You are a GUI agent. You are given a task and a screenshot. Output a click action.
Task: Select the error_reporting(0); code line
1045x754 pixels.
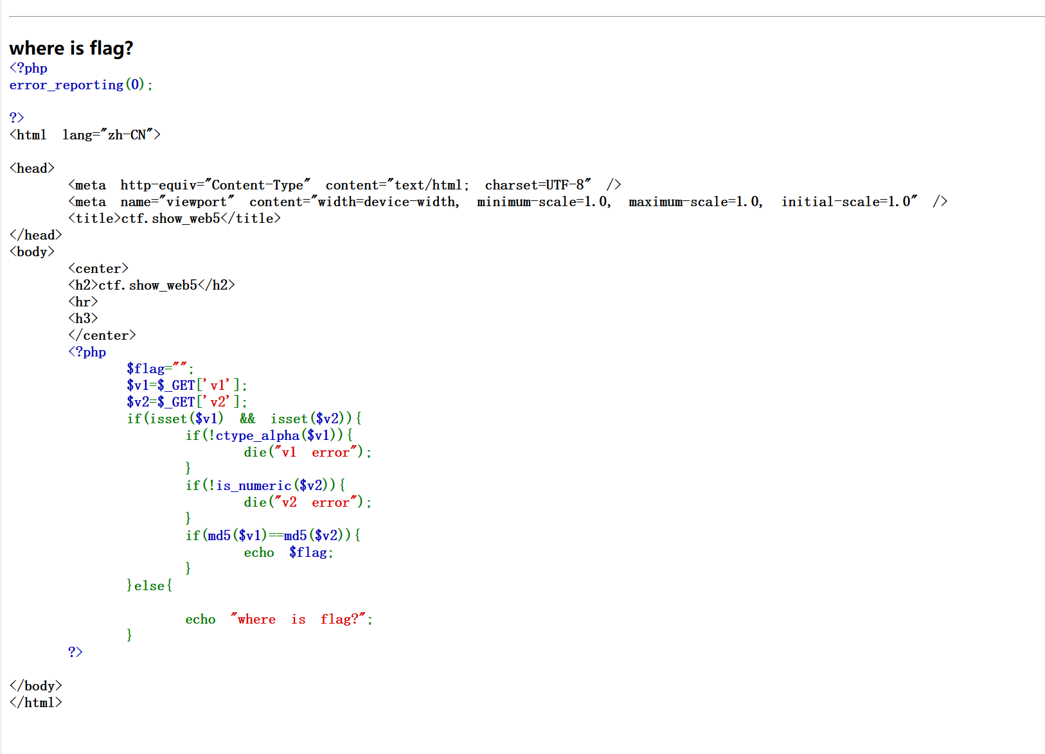(x=80, y=84)
